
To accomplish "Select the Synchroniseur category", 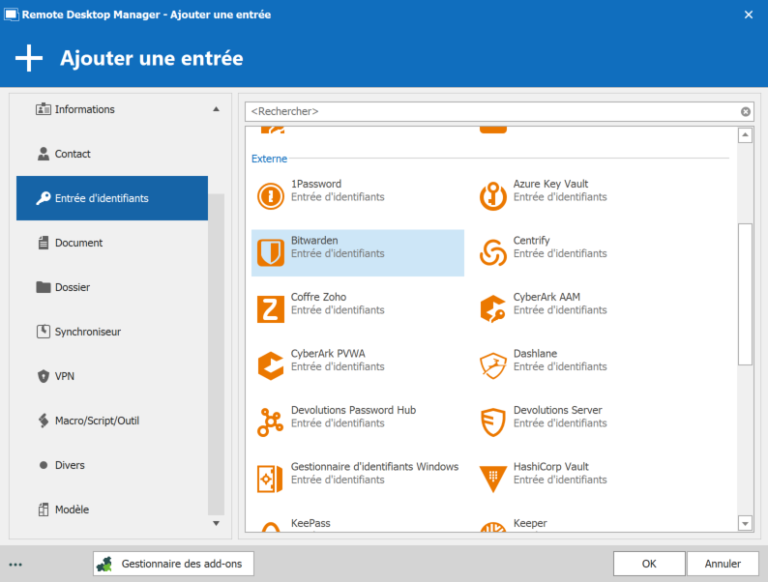I will point(112,332).
